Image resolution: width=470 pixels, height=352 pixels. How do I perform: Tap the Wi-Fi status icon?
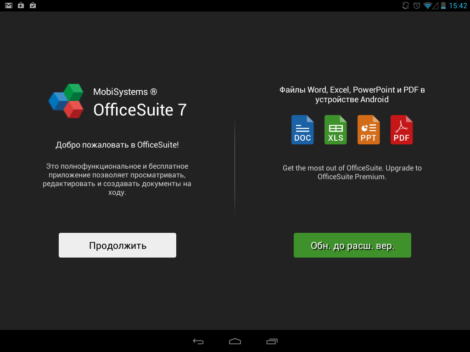point(427,5)
